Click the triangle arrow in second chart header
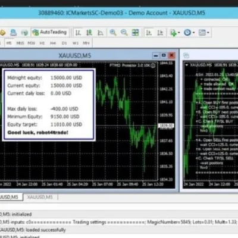 pyautogui.click(x=187, y=65)
